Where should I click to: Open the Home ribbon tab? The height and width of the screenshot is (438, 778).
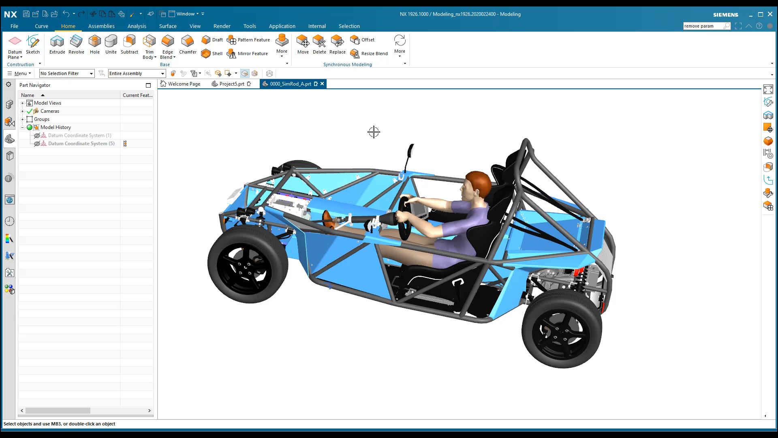[x=68, y=26]
